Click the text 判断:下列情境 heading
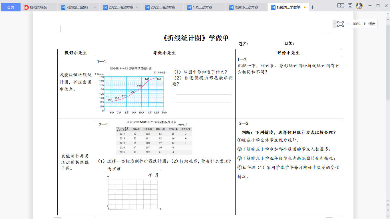This screenshot has width=390, height=219. click(x=289, y=133)
